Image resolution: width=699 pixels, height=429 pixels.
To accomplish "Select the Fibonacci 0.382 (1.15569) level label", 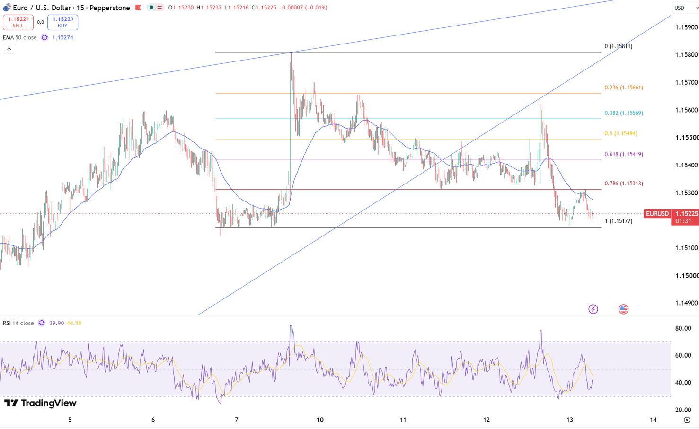I will click(624, 113).
